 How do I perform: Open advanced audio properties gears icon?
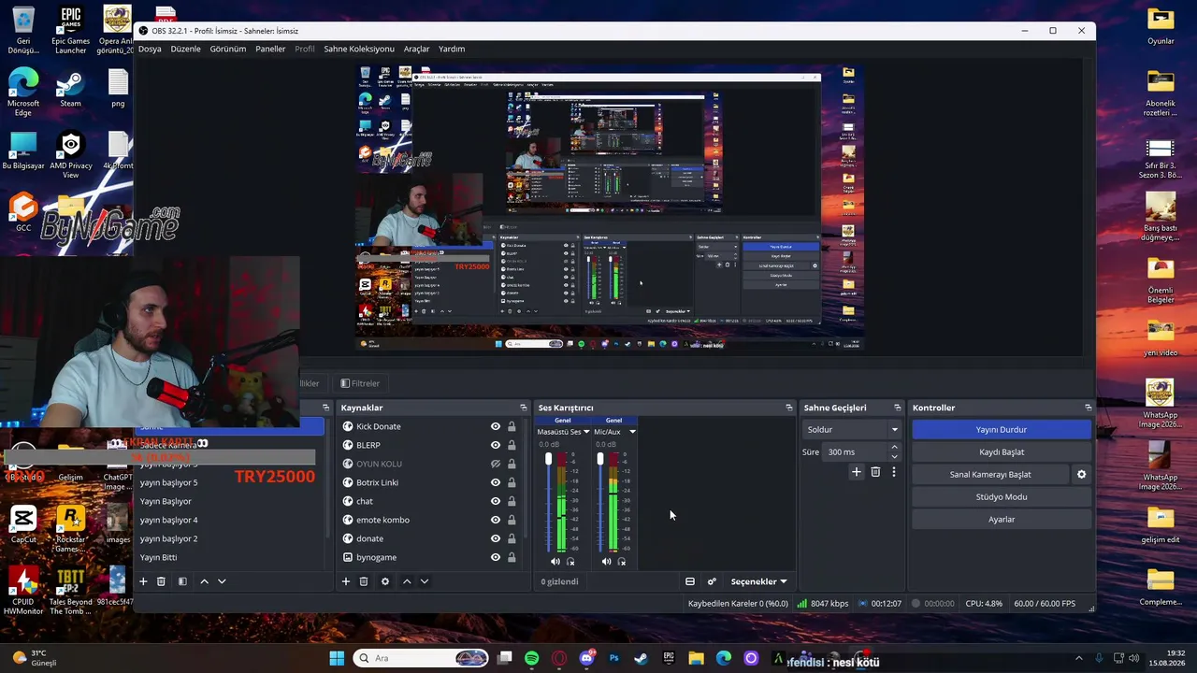coord(712,581)
